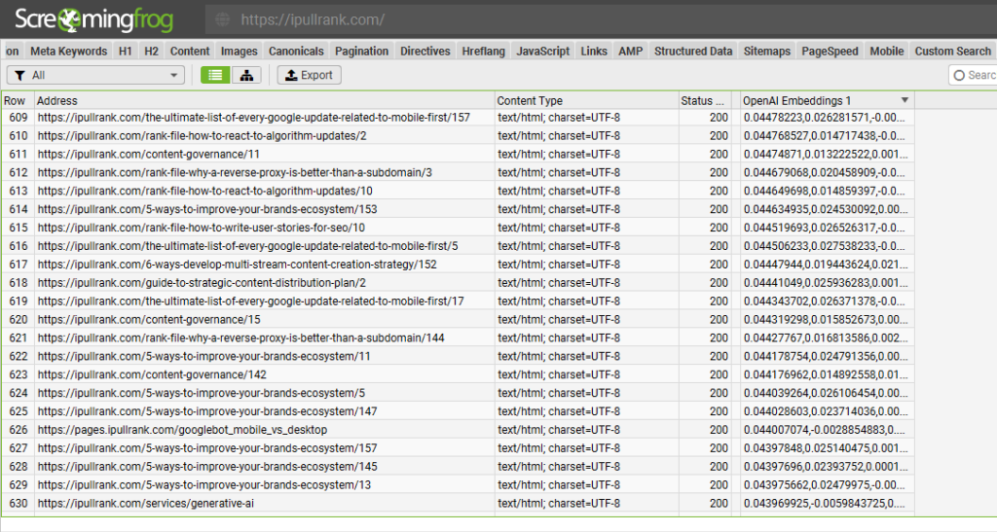Click the globe icon in URL bar
Screen dimensions: 997x532
(222, 19)
